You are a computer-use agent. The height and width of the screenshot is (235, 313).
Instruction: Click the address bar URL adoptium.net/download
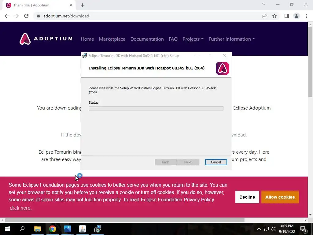pos(66,16)
